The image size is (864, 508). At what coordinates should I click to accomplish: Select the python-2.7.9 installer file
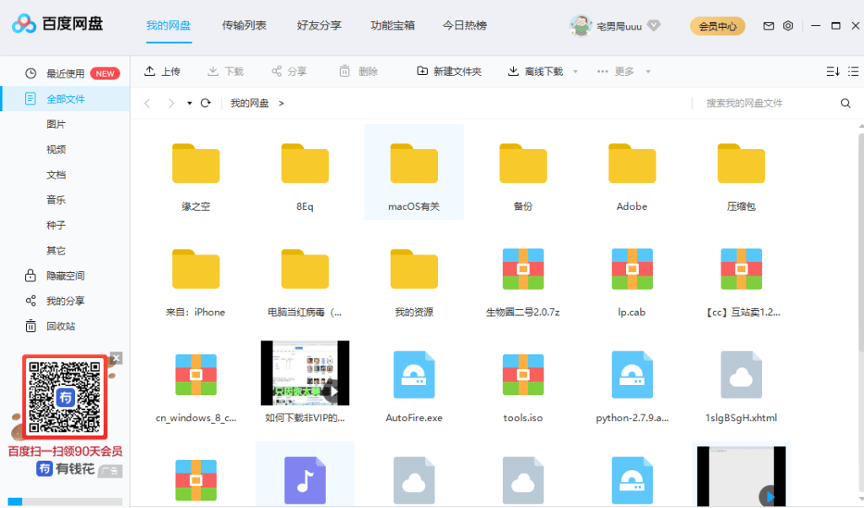click(x=632, y=375)
